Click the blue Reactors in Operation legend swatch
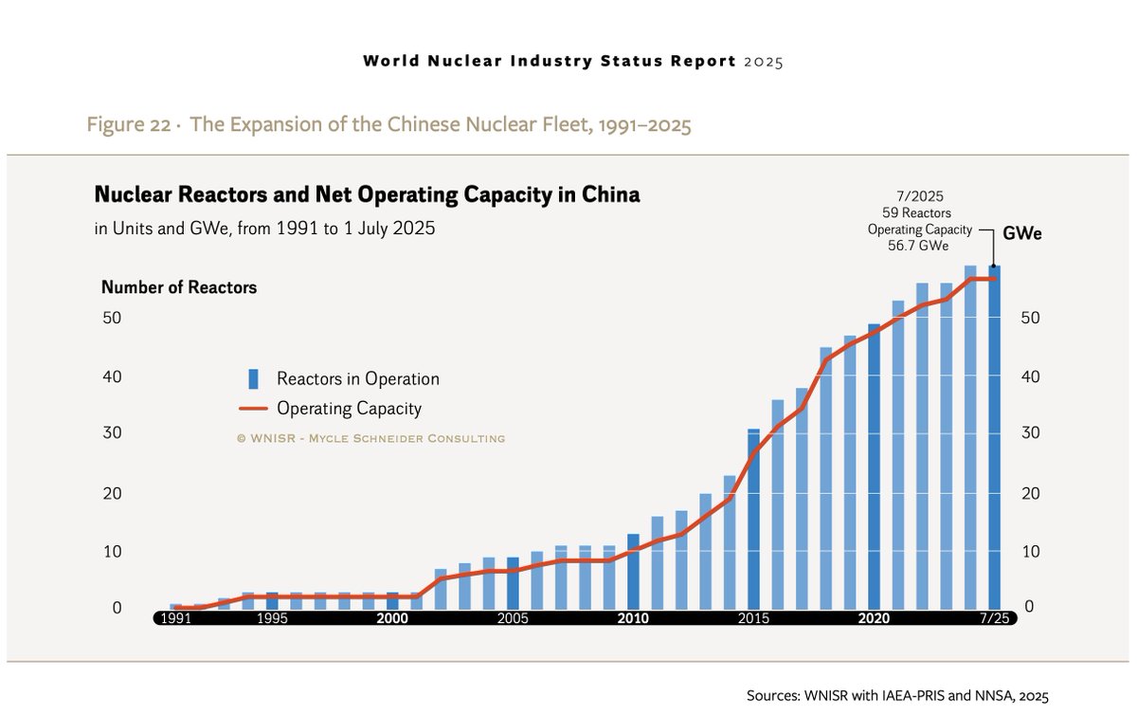The width and height of the screenshot is (1137, 715). pos(253,378)
